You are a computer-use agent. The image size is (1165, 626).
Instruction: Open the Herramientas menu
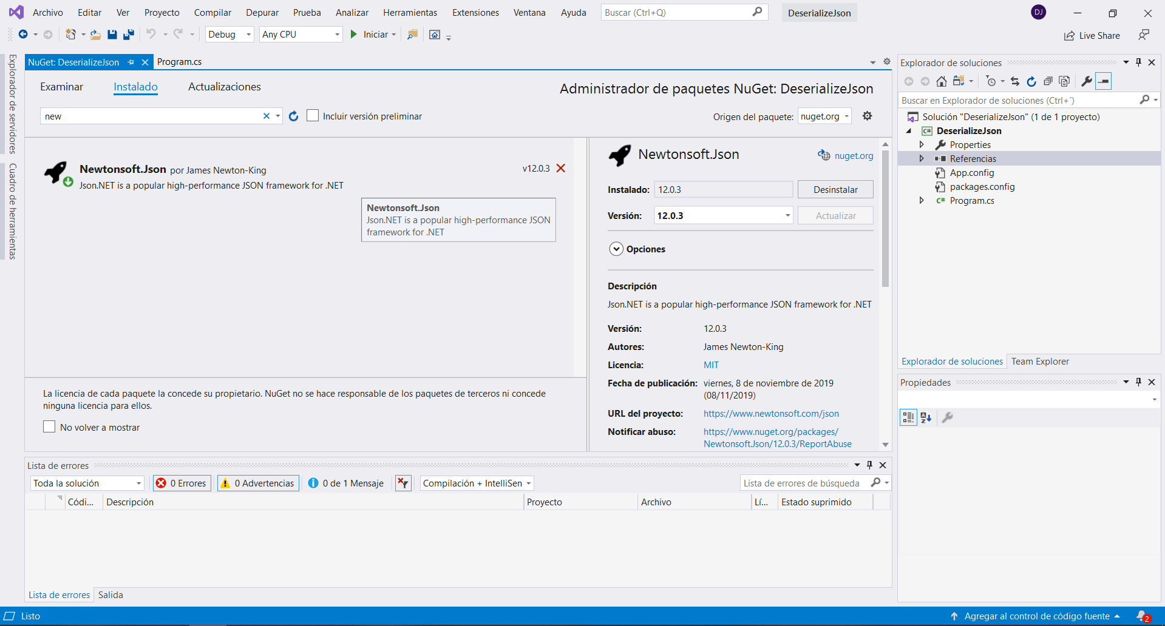(410, 13)
